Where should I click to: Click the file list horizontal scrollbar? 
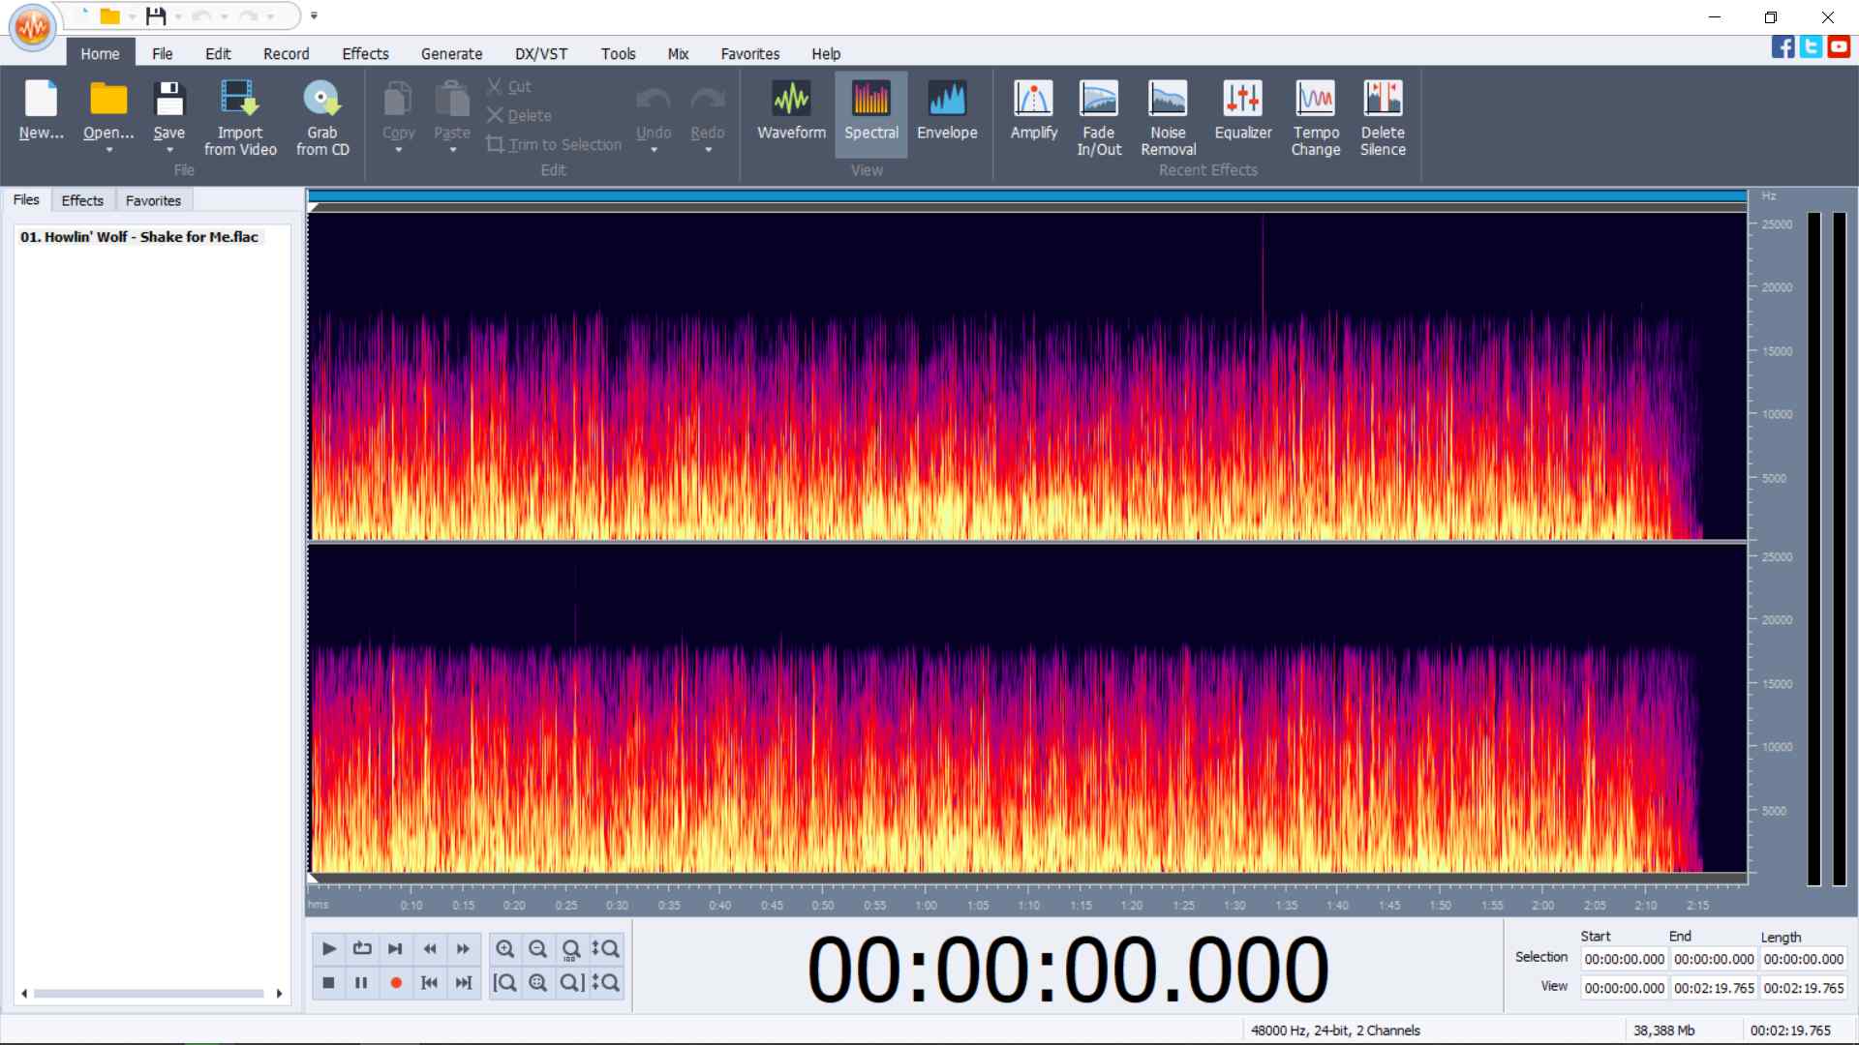tap(150, 994)
